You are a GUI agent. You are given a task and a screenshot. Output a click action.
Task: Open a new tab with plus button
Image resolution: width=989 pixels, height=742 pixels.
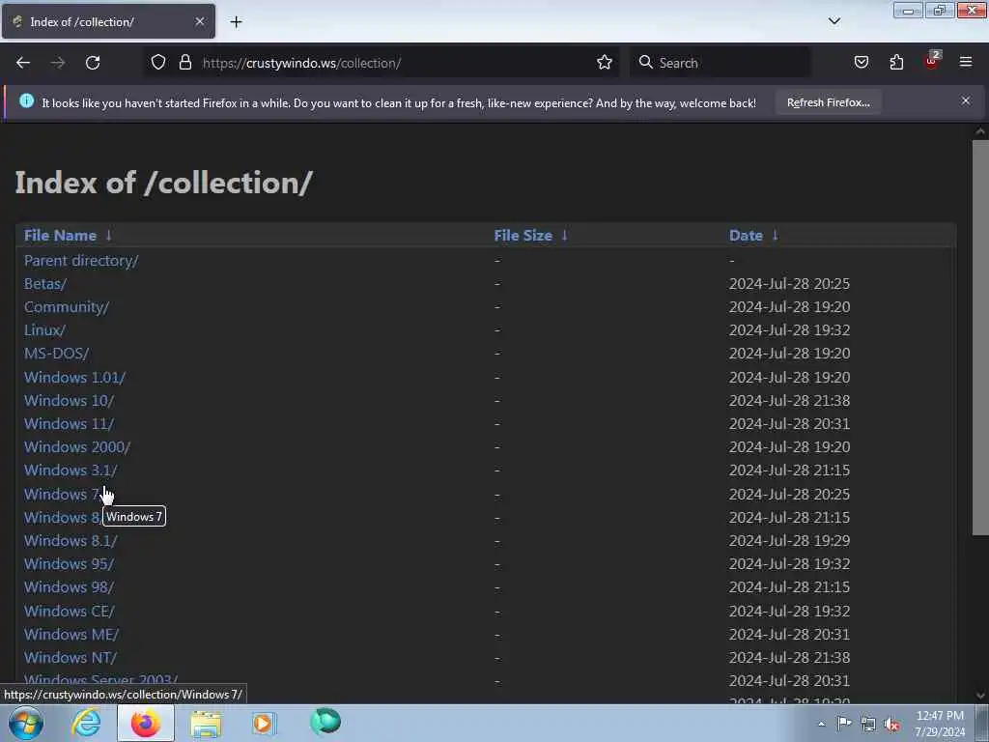point(236,22)
